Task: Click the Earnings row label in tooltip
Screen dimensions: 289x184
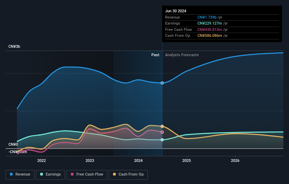Action: tap(172, 23)
